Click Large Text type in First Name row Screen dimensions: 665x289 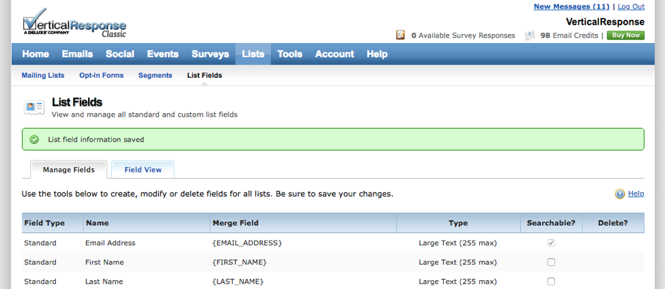(457, 262)
